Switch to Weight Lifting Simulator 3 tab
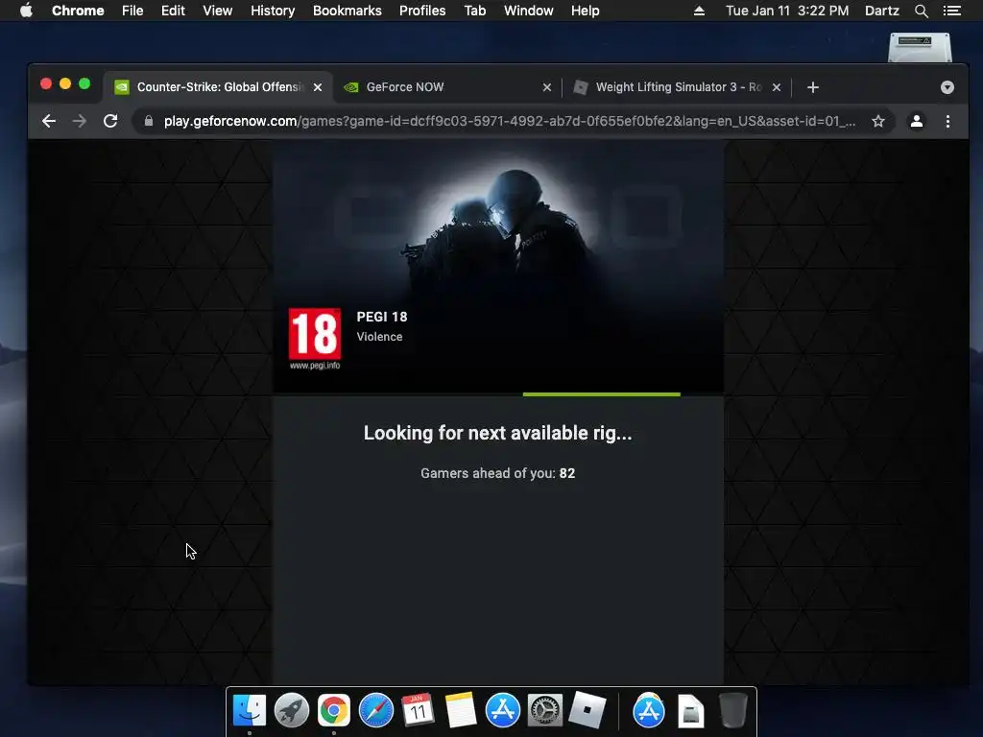Viewport: 983px width, 737px height. (x=677, y=87)
